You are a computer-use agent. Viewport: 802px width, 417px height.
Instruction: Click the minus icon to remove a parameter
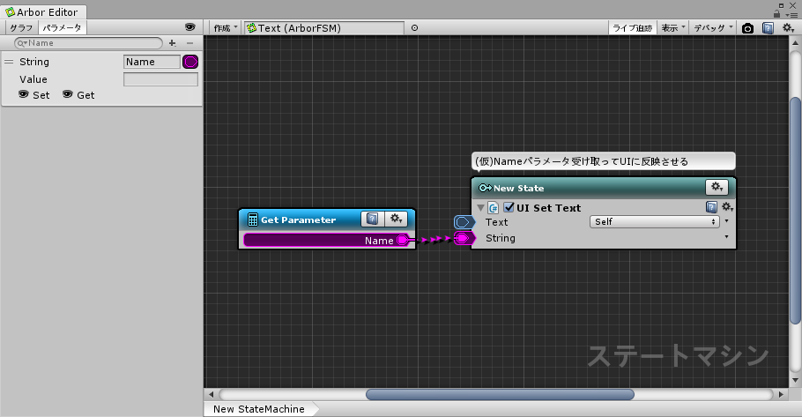click(x=189, y=42)
